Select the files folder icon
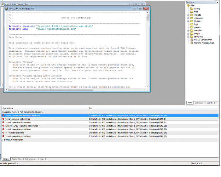221x177 pixels. tap(192, 12)
